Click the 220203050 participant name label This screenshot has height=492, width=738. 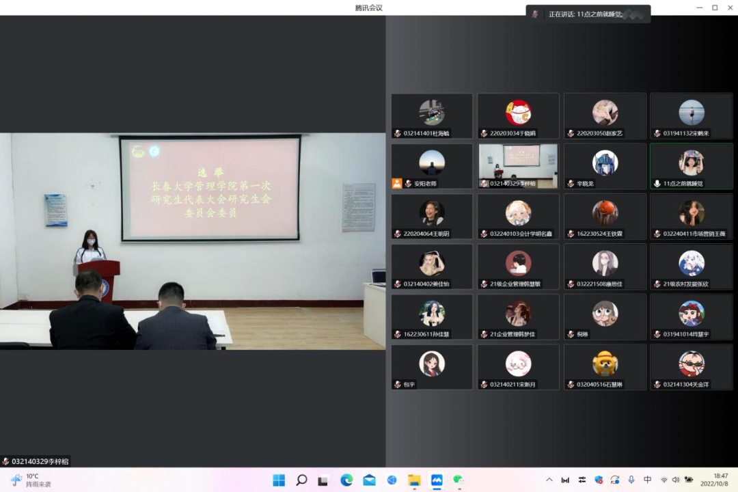[x=600, y=133]
